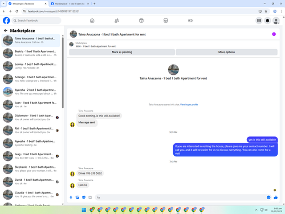Open the Diplomate conversation
The height and width of the screenshot is (214, 285).
coord(31,118)
